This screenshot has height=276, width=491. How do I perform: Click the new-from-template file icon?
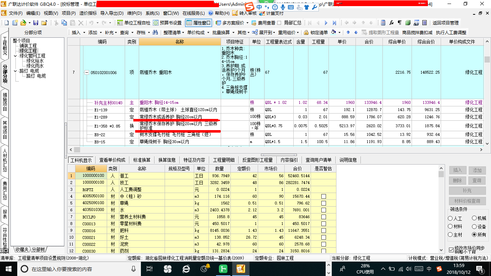[15, 23]
